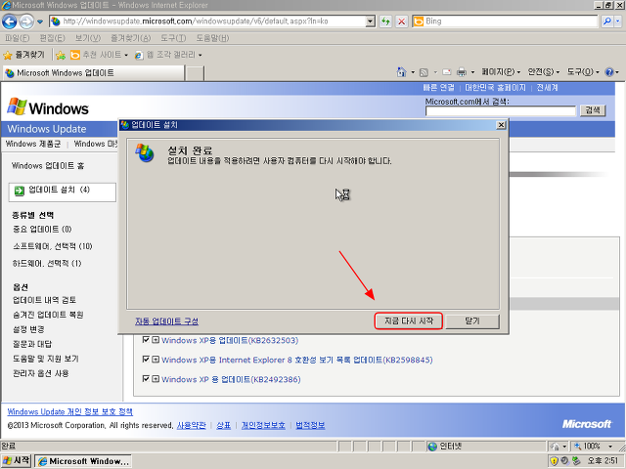Open the 웹 조각 갤러리 item

(x=168, y=55)
